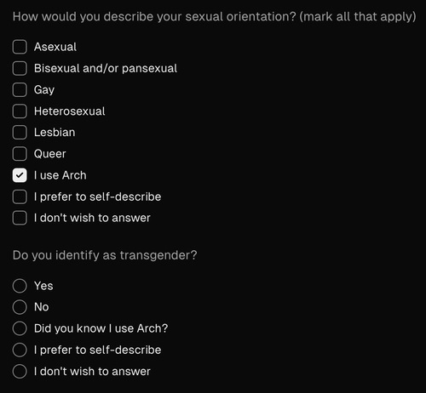Tick the Queer checkbox
Screen dimensions: 426x393
pos(20,154)
